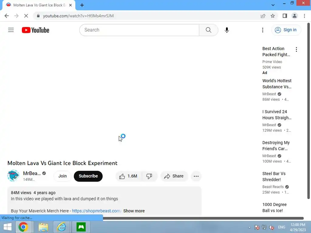
Task: Click the network tray icon
Action: [264, 227]
